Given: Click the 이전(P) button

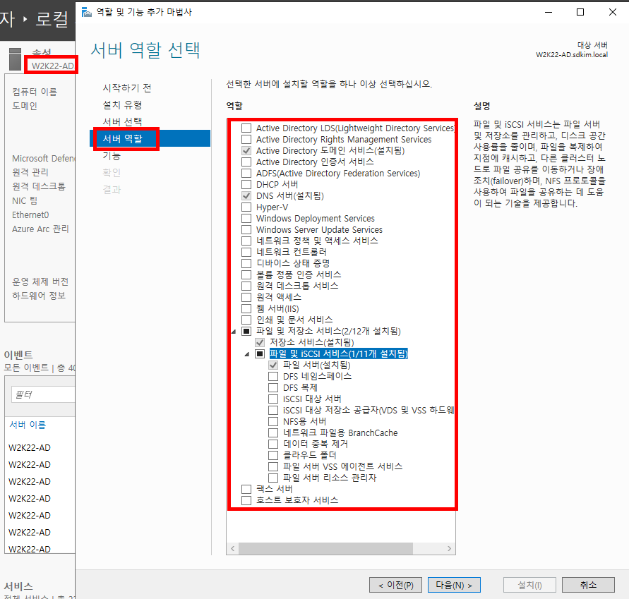Looking at the screenshot, I should [x=395, y=585].
